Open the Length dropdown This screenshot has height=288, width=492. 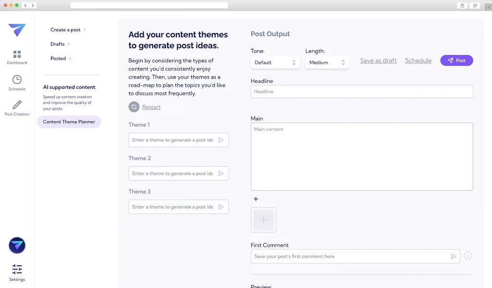click(x=327, y=62)
